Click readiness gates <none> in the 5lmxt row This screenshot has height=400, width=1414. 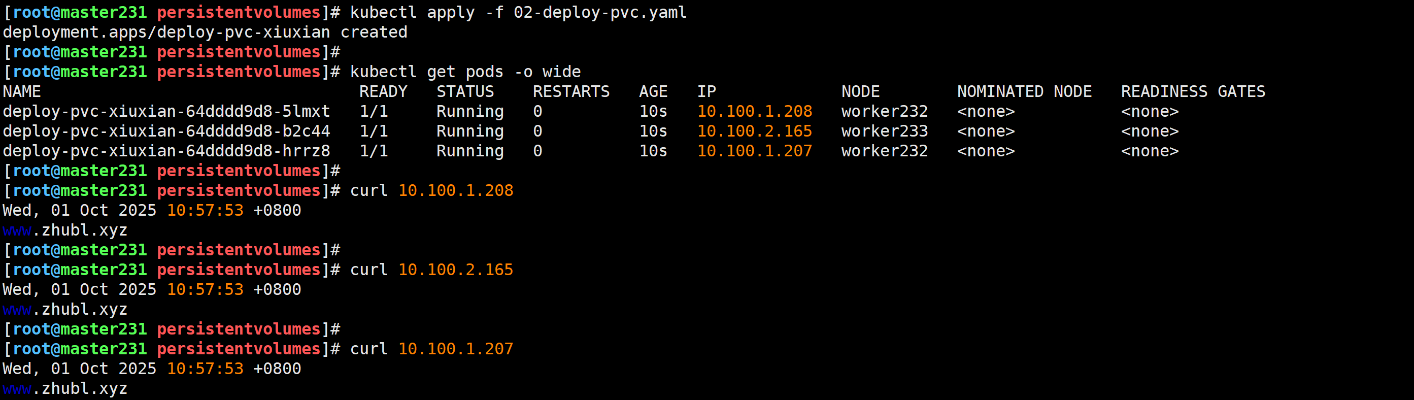[x=1150, y=111]
